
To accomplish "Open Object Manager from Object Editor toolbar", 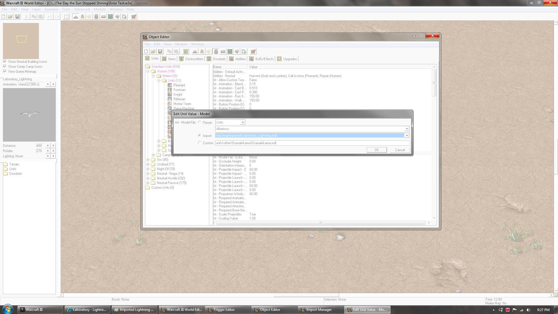I will point(237,51).
